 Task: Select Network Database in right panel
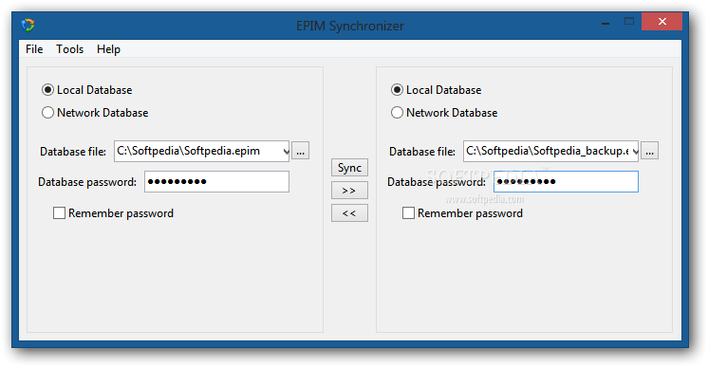tap(444, 113)
